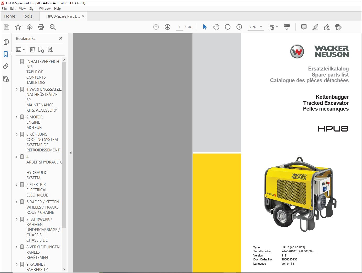This screenshot has width=362, height=273.
Task: Print the document via printer icon
Action: (x=41, y=27)
